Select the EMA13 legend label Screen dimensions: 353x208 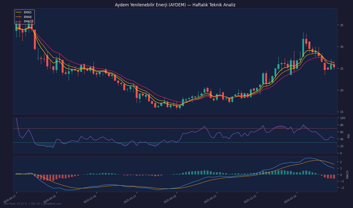tap(29, 21)
